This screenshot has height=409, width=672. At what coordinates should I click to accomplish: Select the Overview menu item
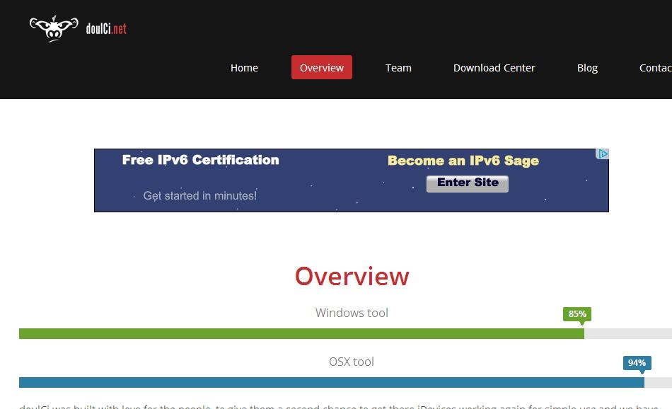pyautogui.click(x=322, y=68)
